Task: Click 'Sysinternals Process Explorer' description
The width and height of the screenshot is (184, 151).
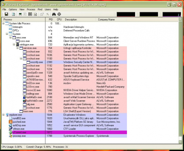Action: coord(79,136)
